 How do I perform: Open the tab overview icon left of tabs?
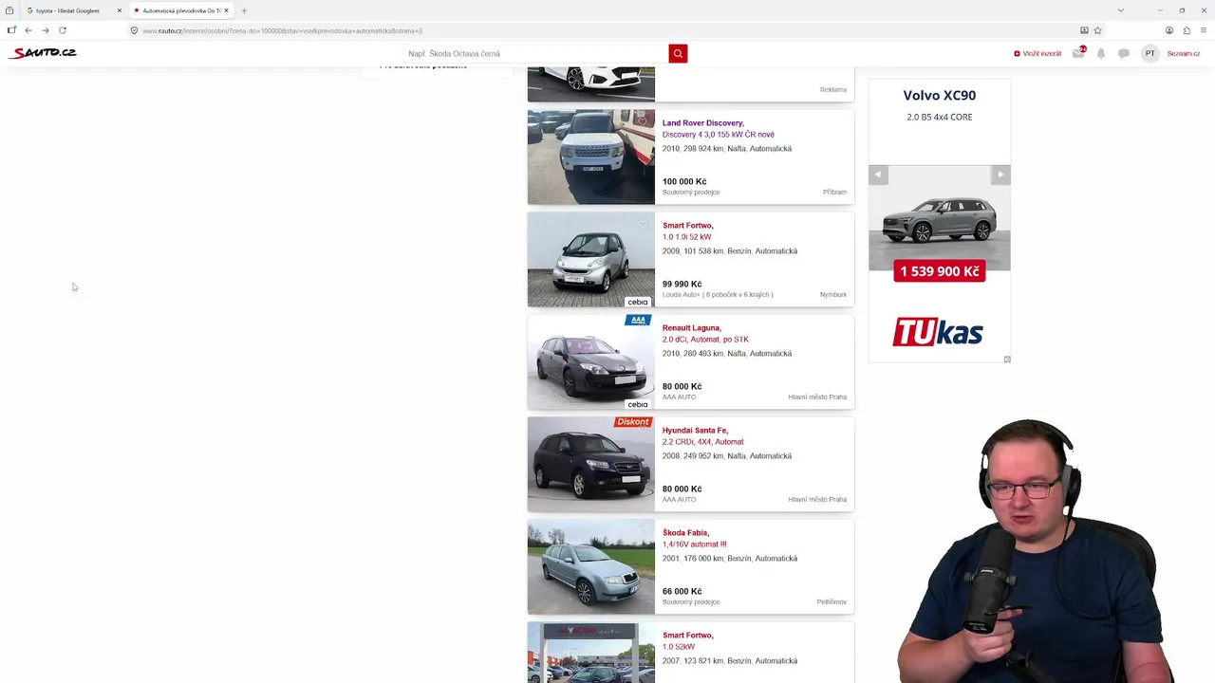tap(9, 10)
